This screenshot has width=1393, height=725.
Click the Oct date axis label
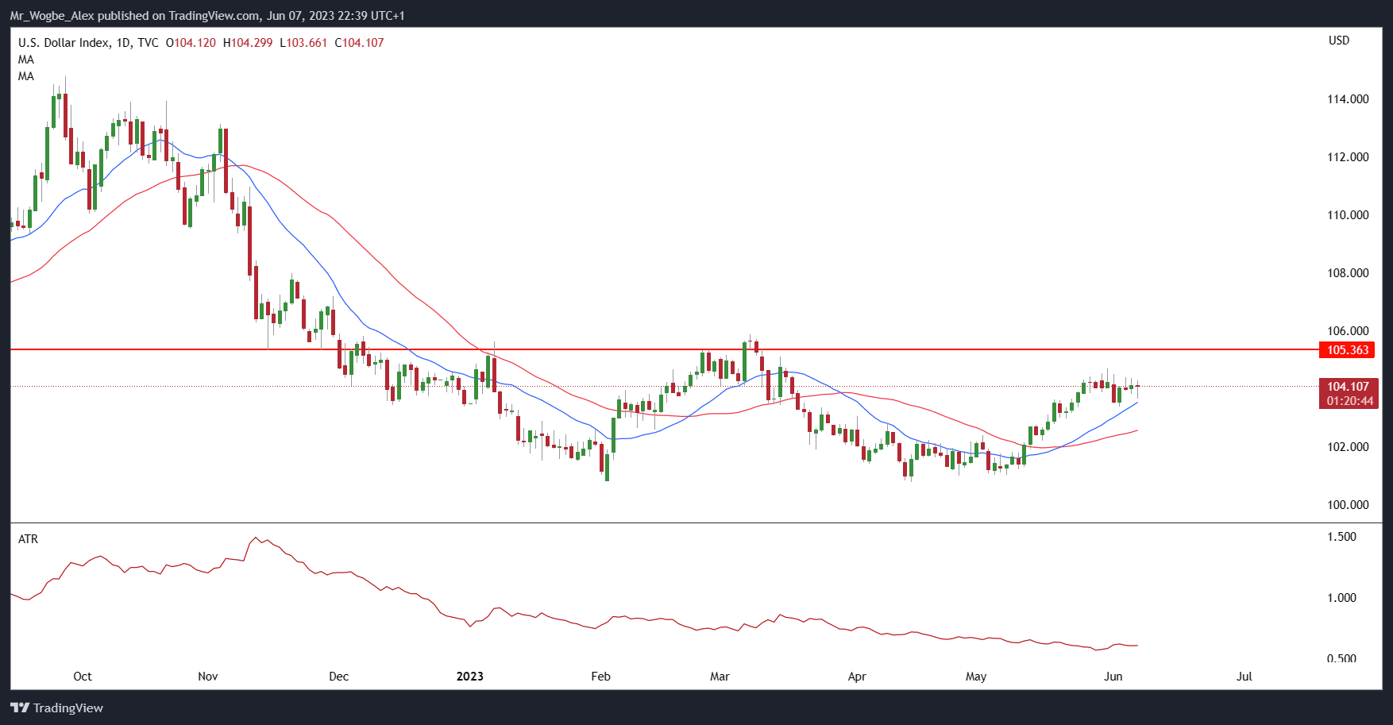(83, 677)
